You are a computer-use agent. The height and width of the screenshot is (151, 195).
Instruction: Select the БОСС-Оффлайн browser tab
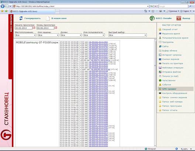point(32,11)
